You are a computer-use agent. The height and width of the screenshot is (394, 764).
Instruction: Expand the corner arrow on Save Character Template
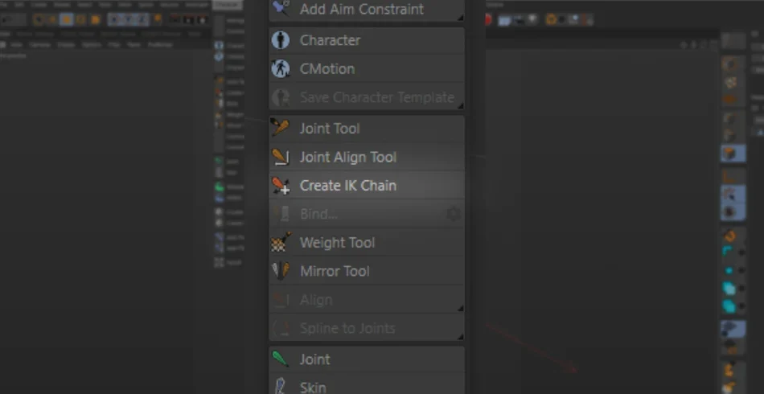pos(461,105)
